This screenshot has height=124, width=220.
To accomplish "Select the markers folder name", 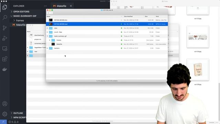I will (x=57, y=48).
